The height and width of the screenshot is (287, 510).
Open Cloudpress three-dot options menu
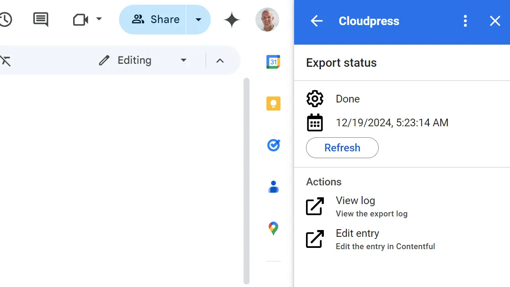465,21
